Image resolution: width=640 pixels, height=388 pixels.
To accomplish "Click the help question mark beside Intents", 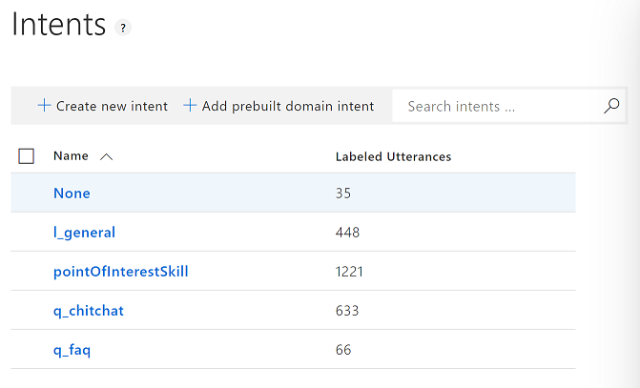I will tap(123, 28).
